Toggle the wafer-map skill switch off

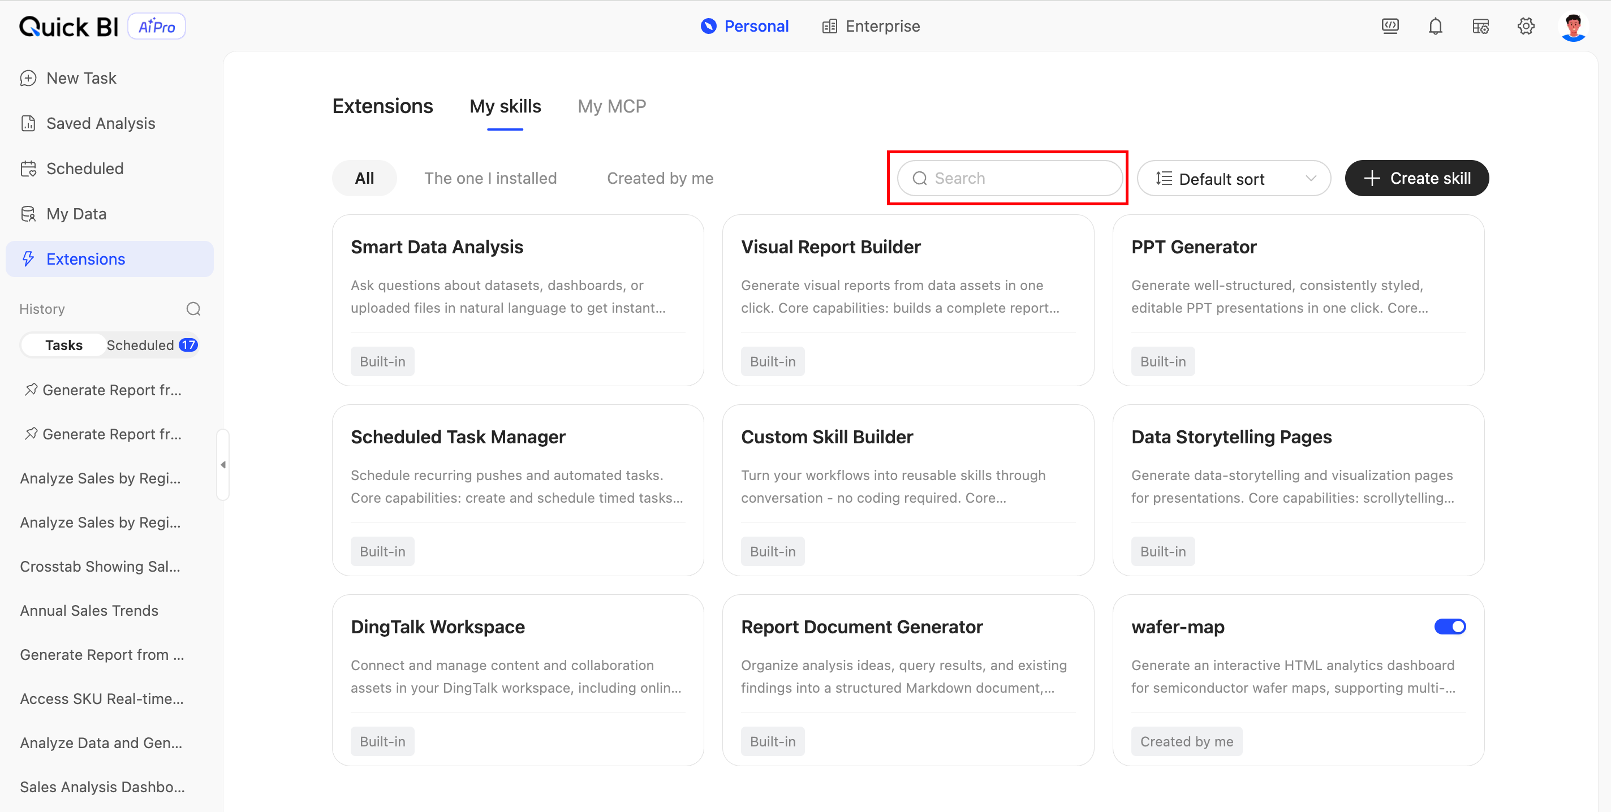1450,627
